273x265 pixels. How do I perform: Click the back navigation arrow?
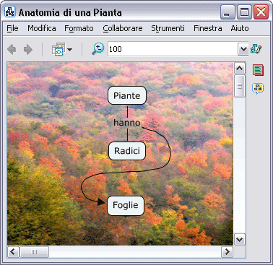[x=12, y=49]
